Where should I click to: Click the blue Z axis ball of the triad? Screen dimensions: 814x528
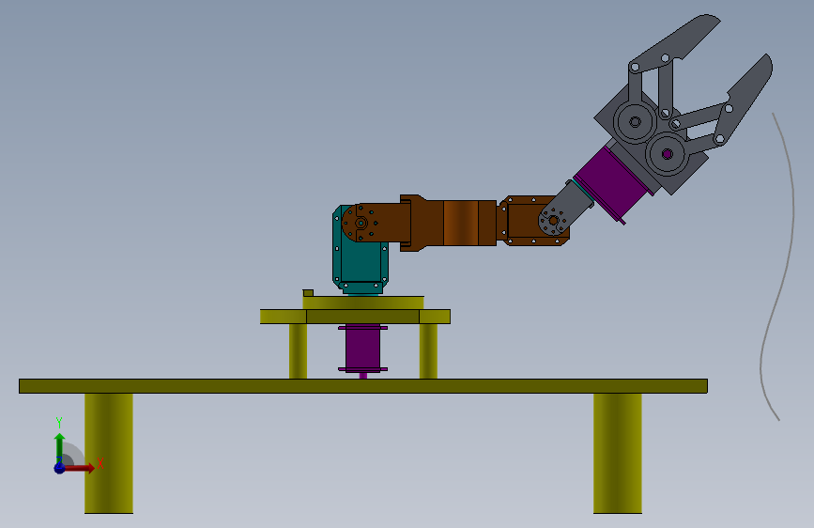60,468
